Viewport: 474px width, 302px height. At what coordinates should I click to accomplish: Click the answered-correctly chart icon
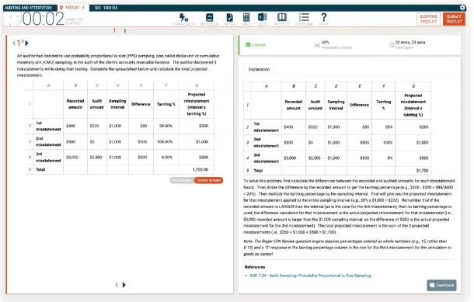(x=317, y=45)
